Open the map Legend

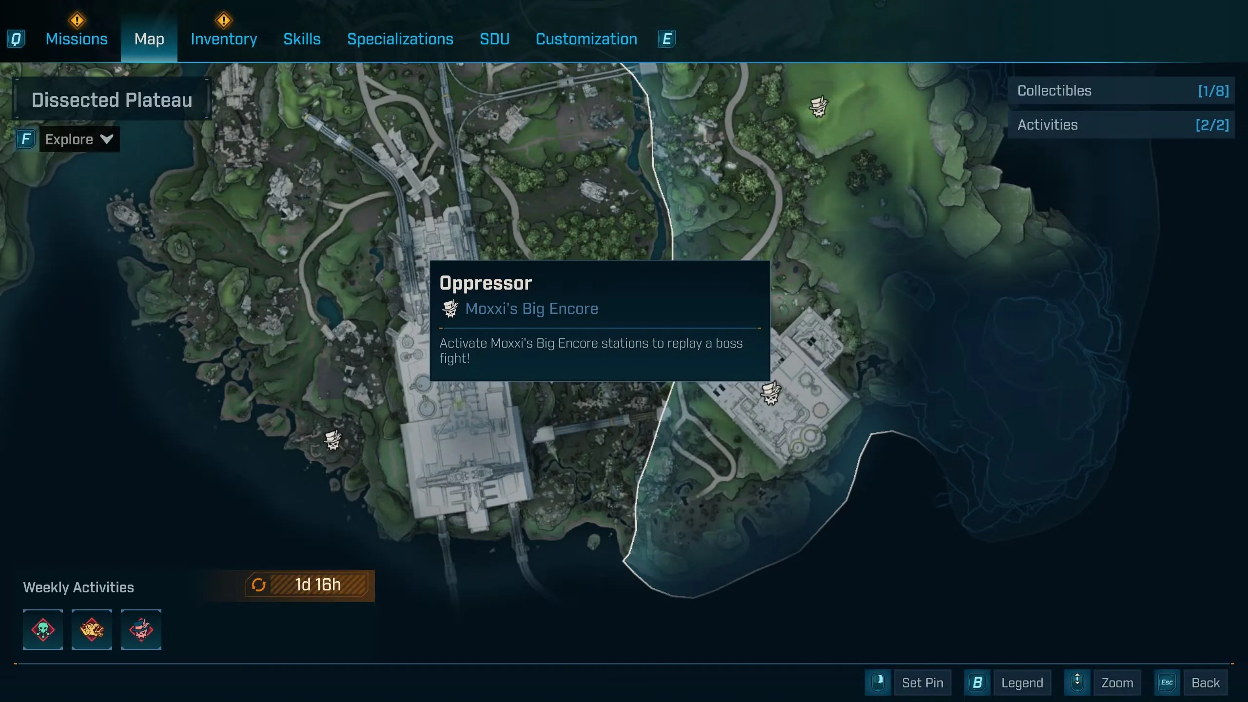1022,683
